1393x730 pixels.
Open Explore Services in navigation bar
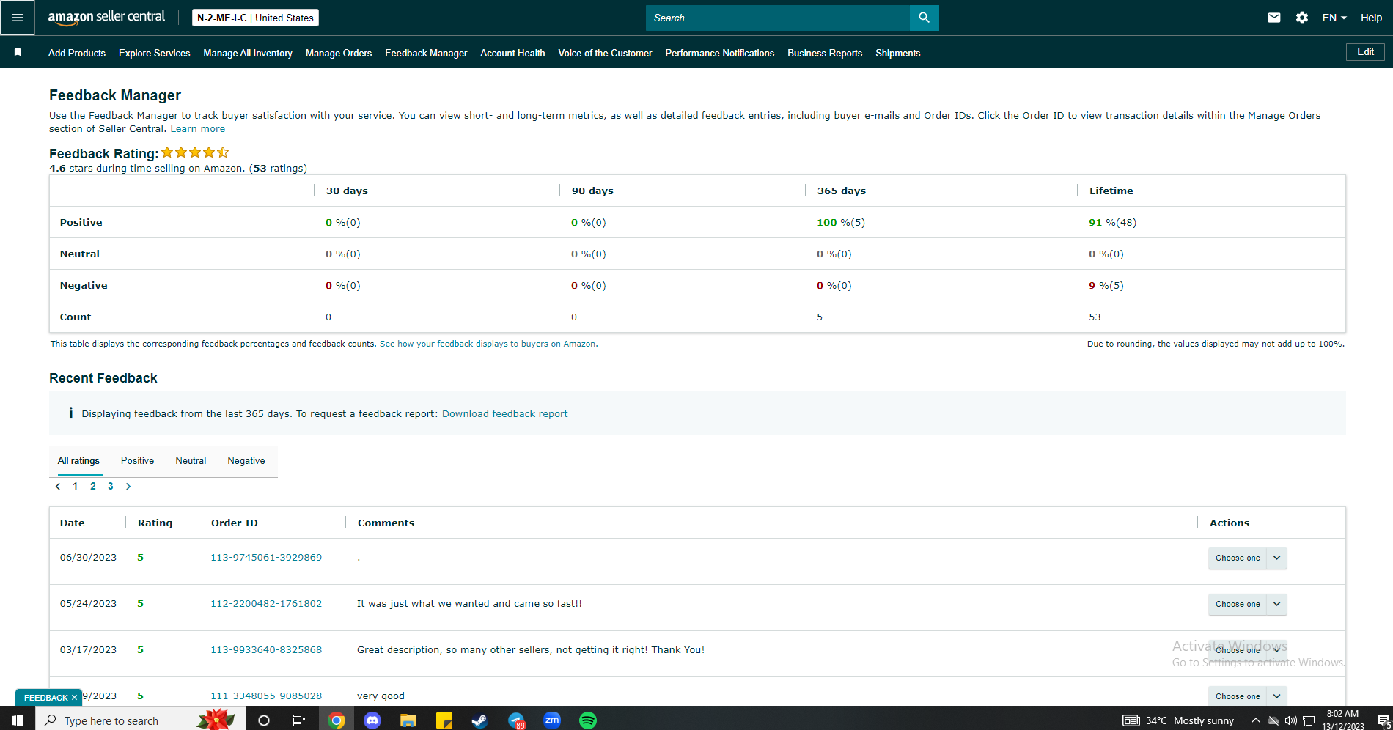[x=155, y=53]
